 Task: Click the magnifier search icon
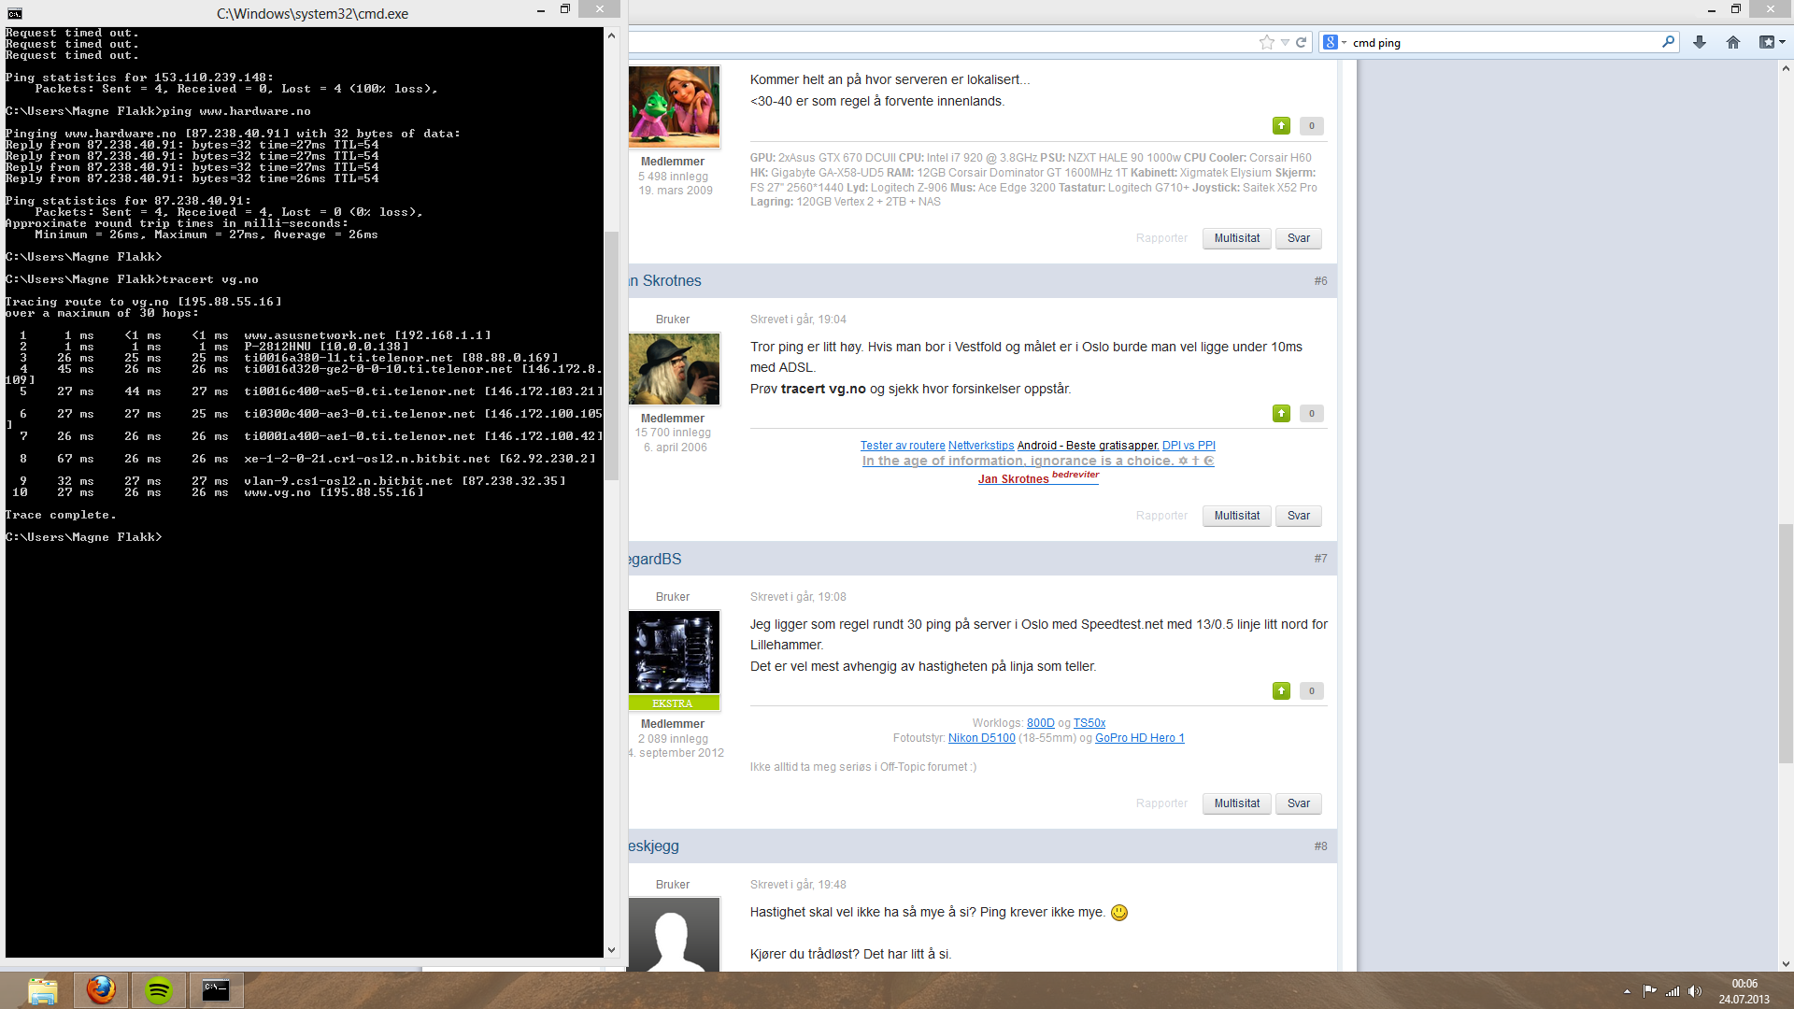(x=1668, y=42)
